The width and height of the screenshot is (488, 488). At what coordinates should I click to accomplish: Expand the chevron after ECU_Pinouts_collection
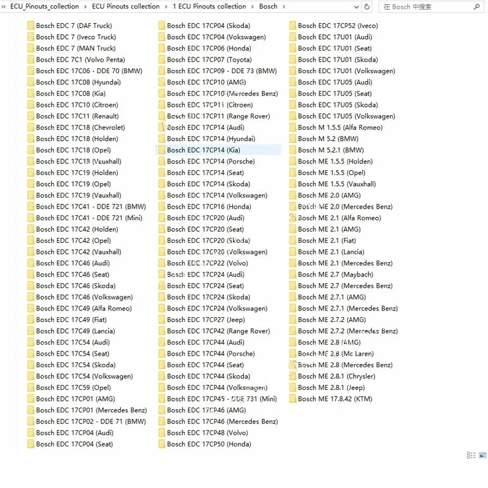[x=85, y=7]
